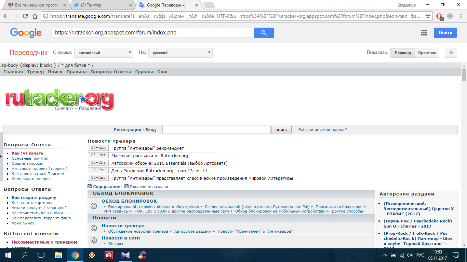The image size is (467, 262).
Task: Click the forum icon next to ОБХОД БЛОКИРОВОК
Action: click(94, 206)
